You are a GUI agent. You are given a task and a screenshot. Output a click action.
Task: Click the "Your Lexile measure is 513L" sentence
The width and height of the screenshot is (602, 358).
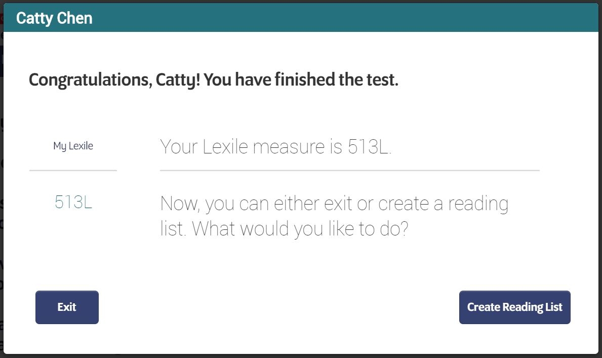pos(276,147)
